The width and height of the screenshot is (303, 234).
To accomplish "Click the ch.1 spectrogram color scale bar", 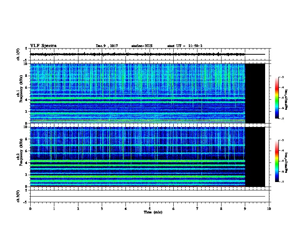I will tap(277, 98).
